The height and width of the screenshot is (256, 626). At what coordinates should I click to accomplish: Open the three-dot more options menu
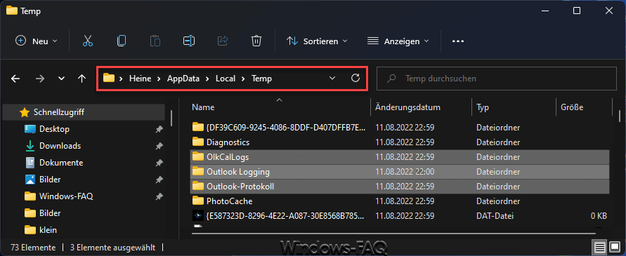tap(458, 41)
